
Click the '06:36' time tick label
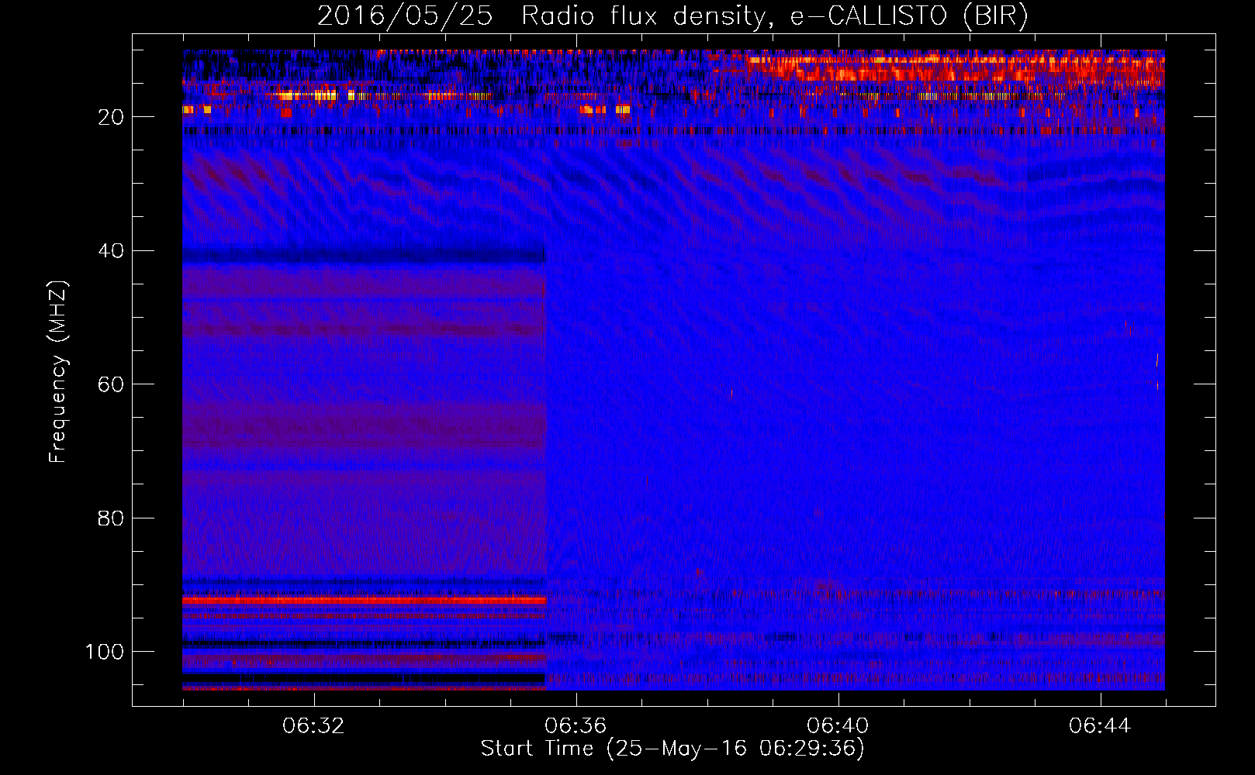coord(576,726)
